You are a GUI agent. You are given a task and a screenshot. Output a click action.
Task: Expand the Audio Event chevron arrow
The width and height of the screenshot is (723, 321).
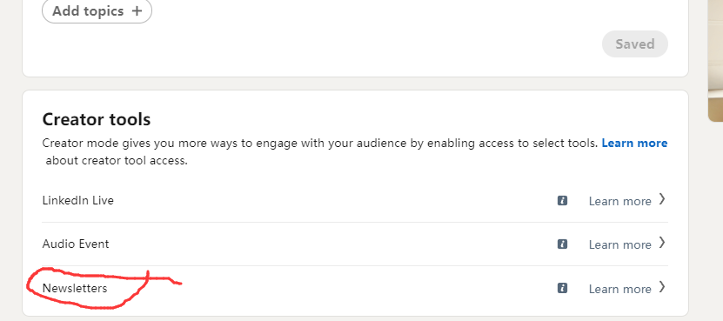point(662,242)
